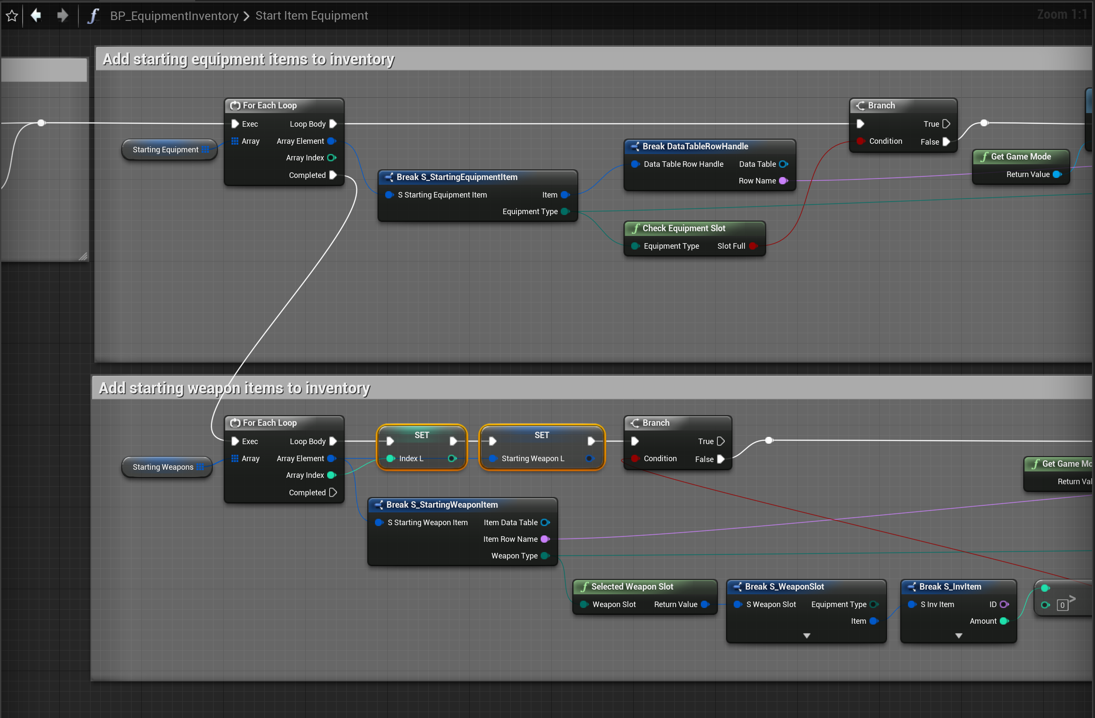1095x718 pixels.
Task: Expand Break S_InvItem hidden pins
Action: 959,636
